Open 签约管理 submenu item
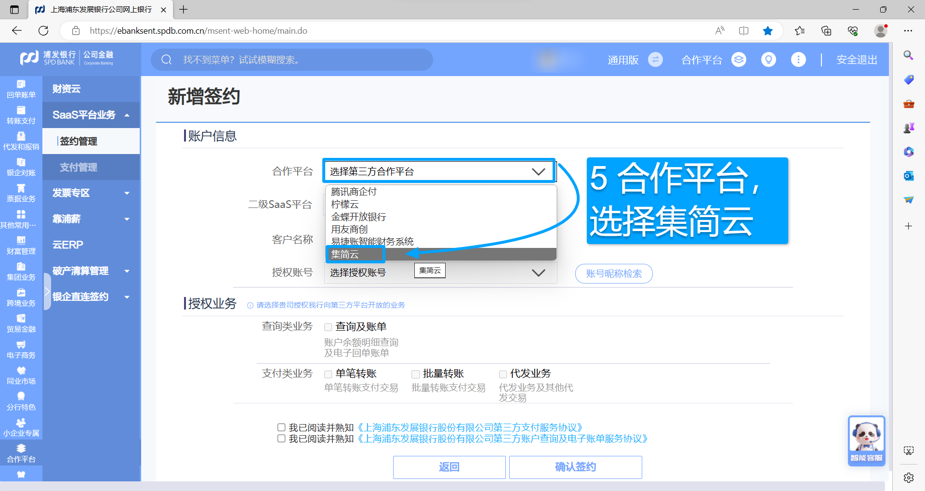This screenshot has height=491, width=925. 91,141
